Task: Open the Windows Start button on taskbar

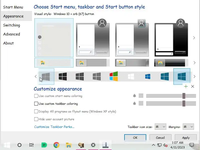Action: click(x=7, y=145)
